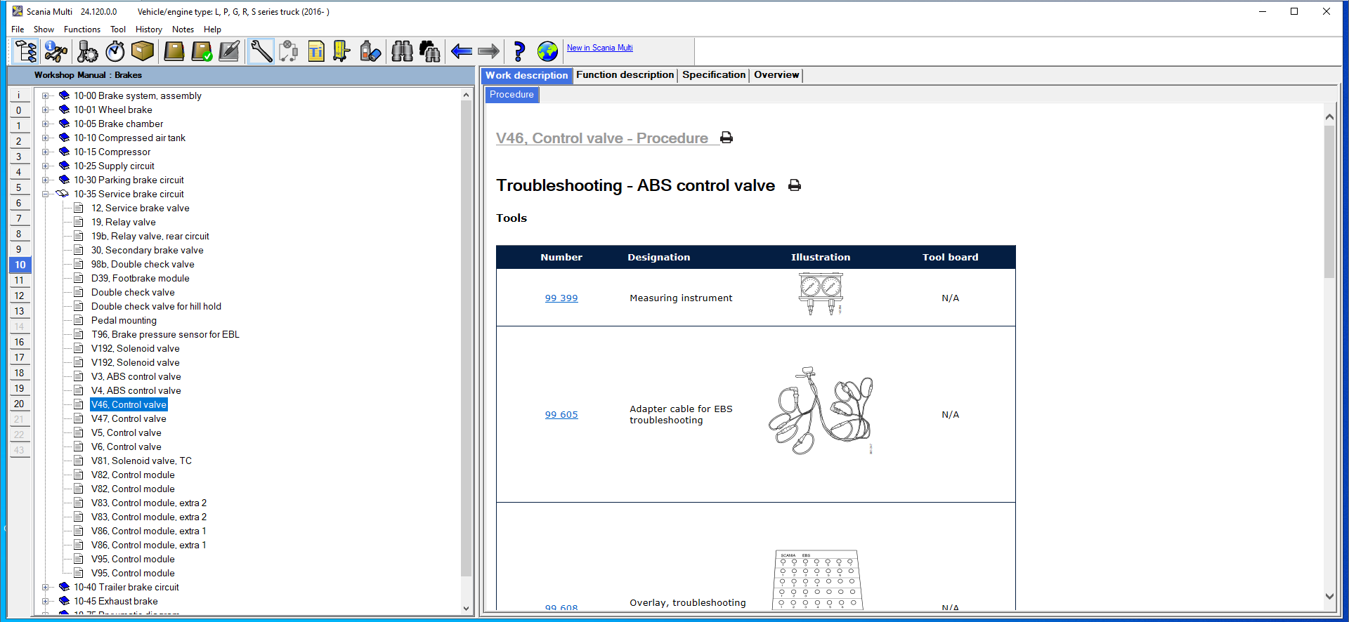Open the oil bottle and filter icon
1349x622 pixels.
(x=370, y=51)
